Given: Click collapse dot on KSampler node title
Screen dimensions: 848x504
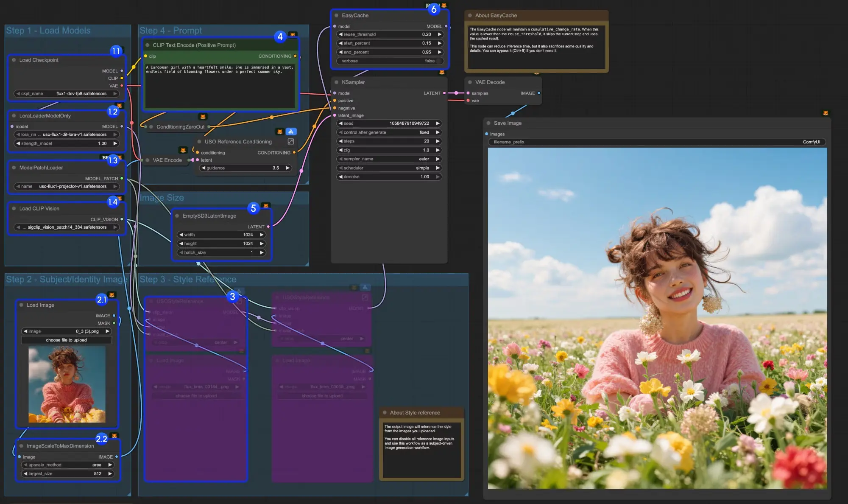Looking at the screenshot, I should [336, 82].
